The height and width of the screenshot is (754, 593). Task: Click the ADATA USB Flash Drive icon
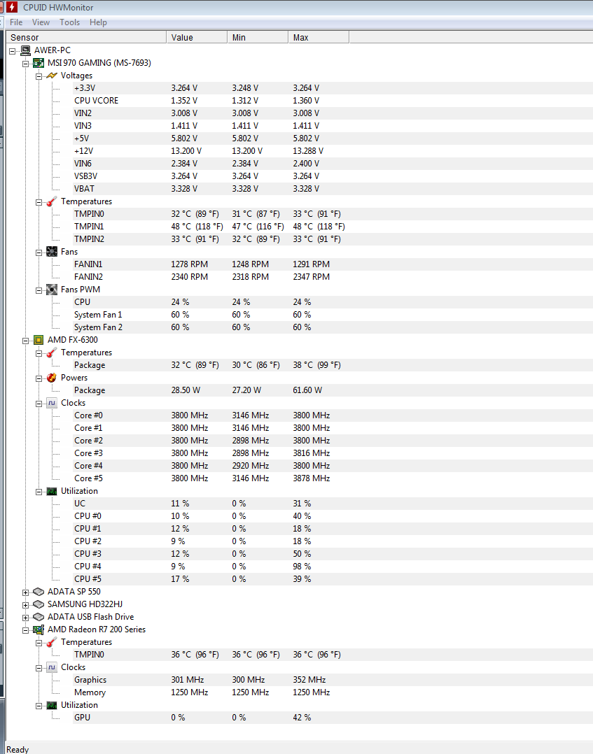39,617
